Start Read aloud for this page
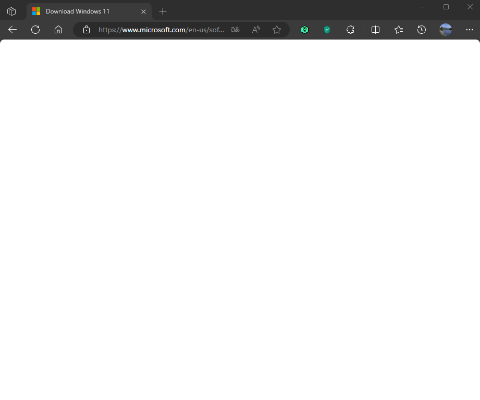This screenshot has height=400, width=480. point(256,30)
